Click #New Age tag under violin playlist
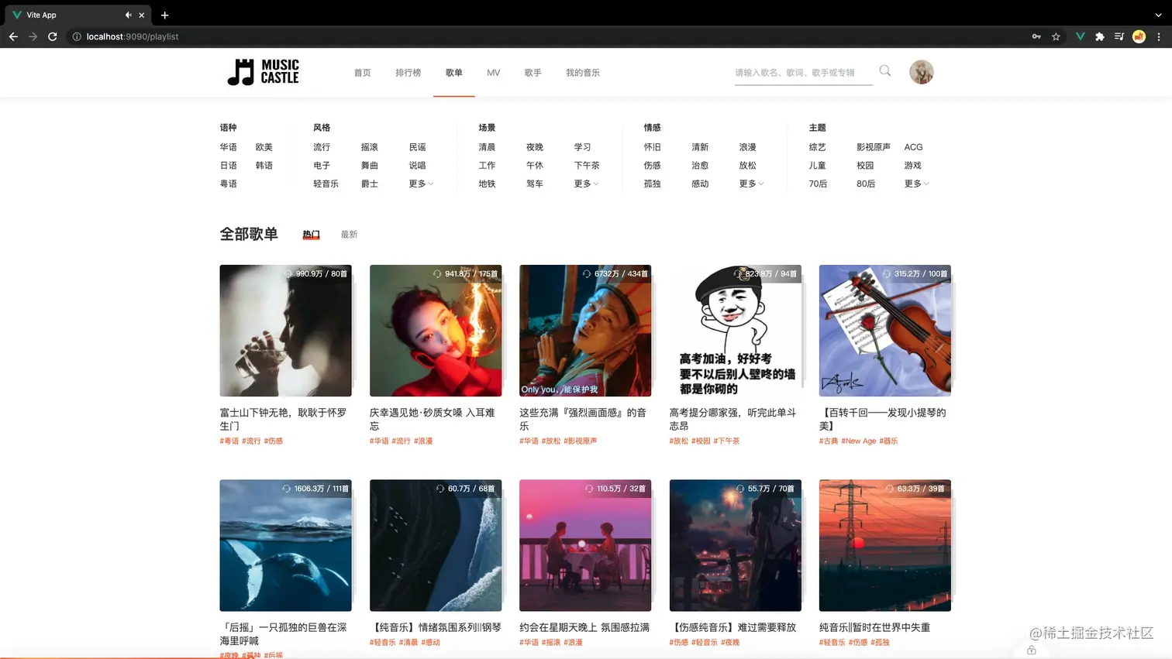 pos(859,441)
